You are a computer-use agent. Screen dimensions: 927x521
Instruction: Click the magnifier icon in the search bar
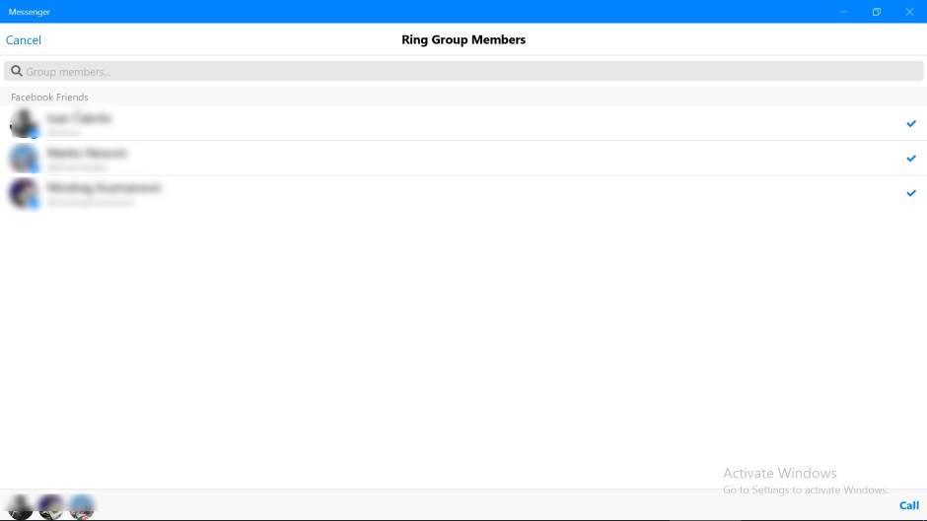pyautogui.click(x=17, y=72)
